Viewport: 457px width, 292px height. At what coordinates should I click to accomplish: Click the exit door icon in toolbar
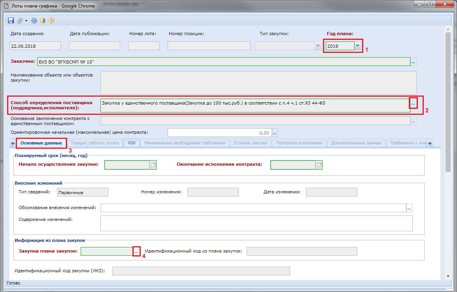43,21
